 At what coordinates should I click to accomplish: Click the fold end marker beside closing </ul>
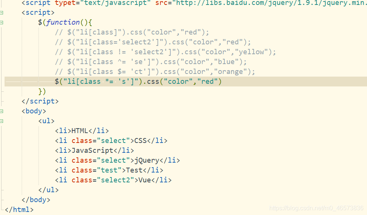(2, 190)
